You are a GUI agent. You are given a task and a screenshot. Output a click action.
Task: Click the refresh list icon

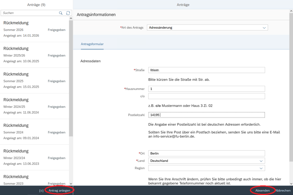(68, 13)
